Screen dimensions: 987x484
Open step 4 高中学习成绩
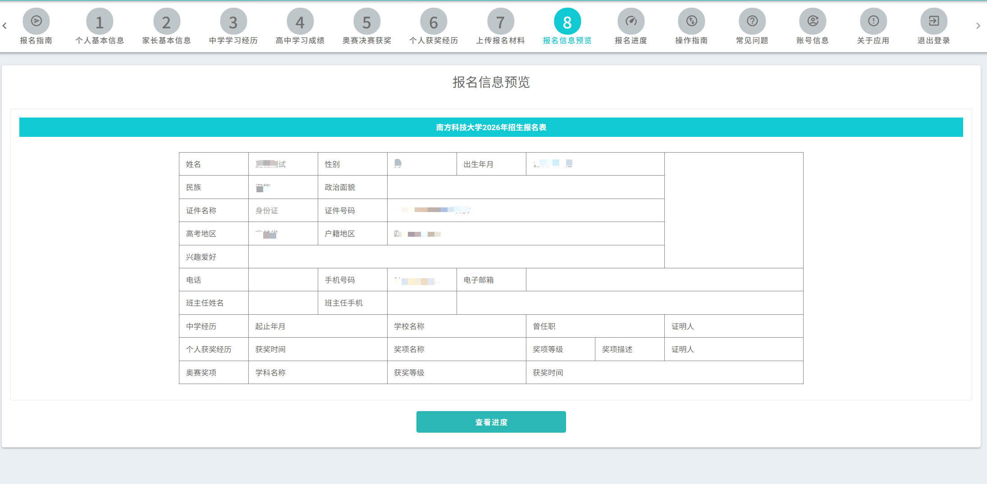point(300,21)
